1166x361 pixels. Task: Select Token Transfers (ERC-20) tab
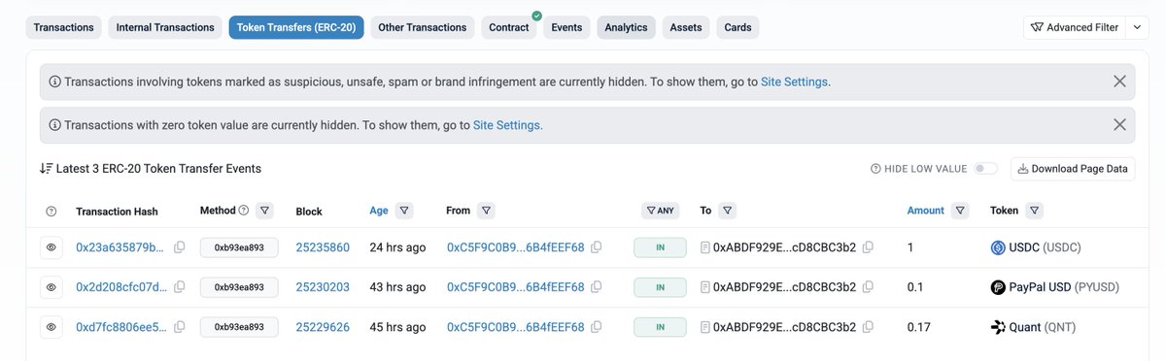click(x=296, y=27)
